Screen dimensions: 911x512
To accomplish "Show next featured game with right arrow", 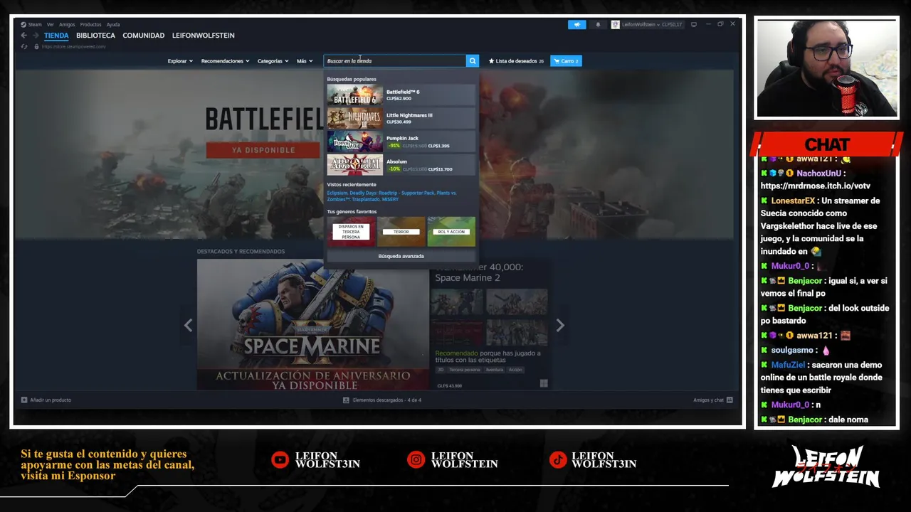I will 560,325.
